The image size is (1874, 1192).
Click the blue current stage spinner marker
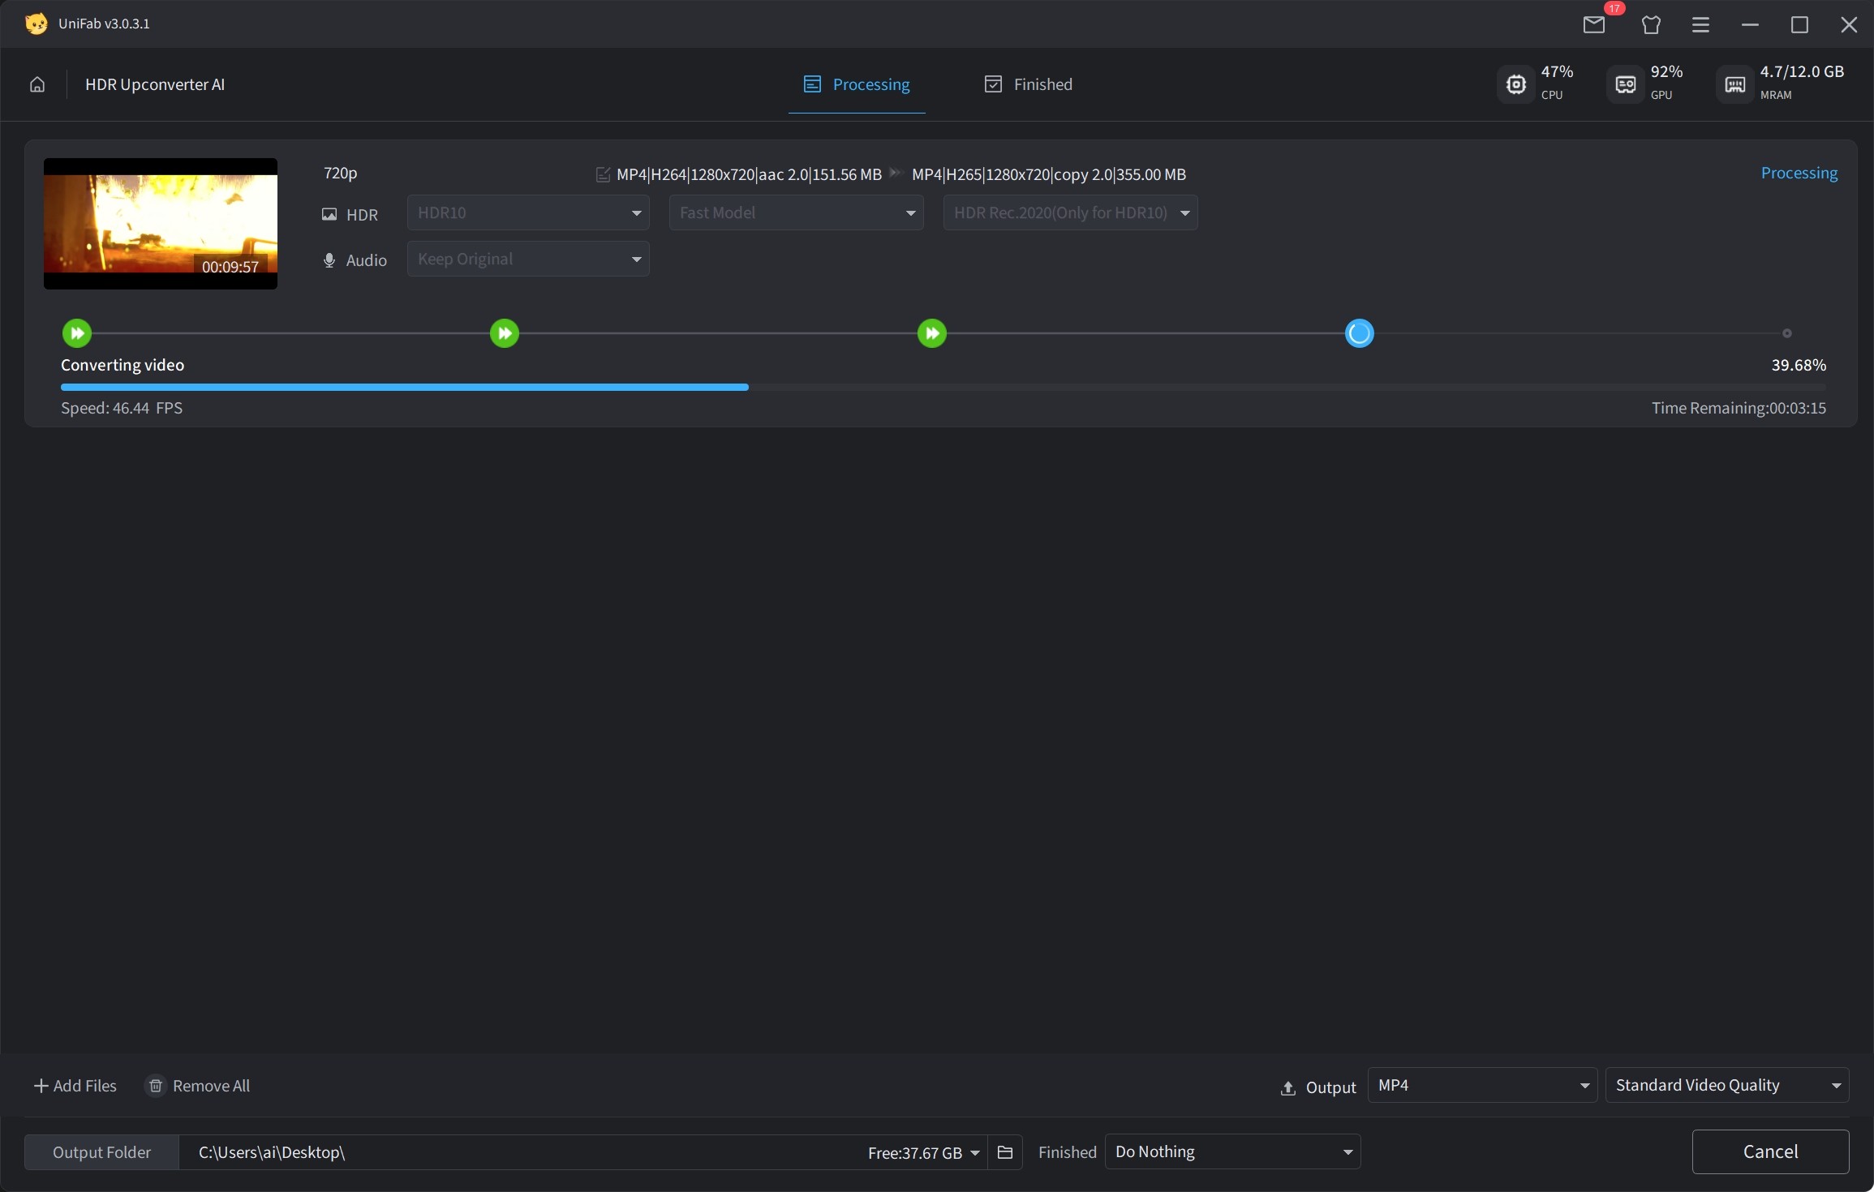coord(1360,333)
